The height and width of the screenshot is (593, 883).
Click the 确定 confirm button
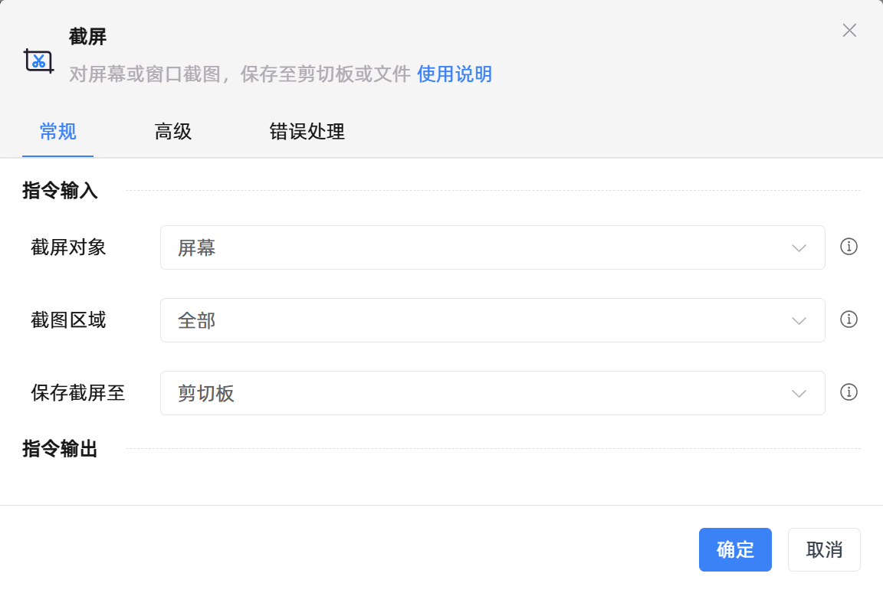coord(735,549)
